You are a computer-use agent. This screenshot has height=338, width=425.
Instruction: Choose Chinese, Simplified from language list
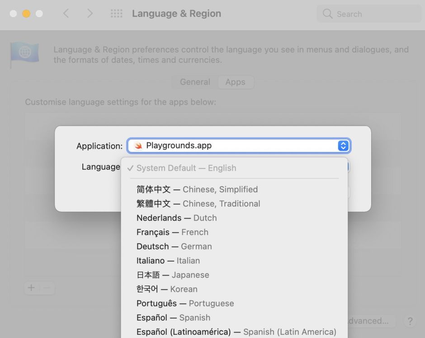point(197,189)
